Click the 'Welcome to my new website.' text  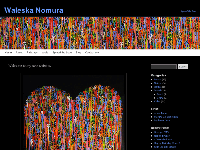[30, 66]
